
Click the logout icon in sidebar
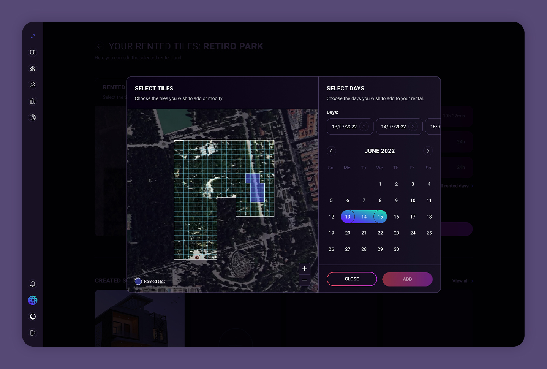33,333
